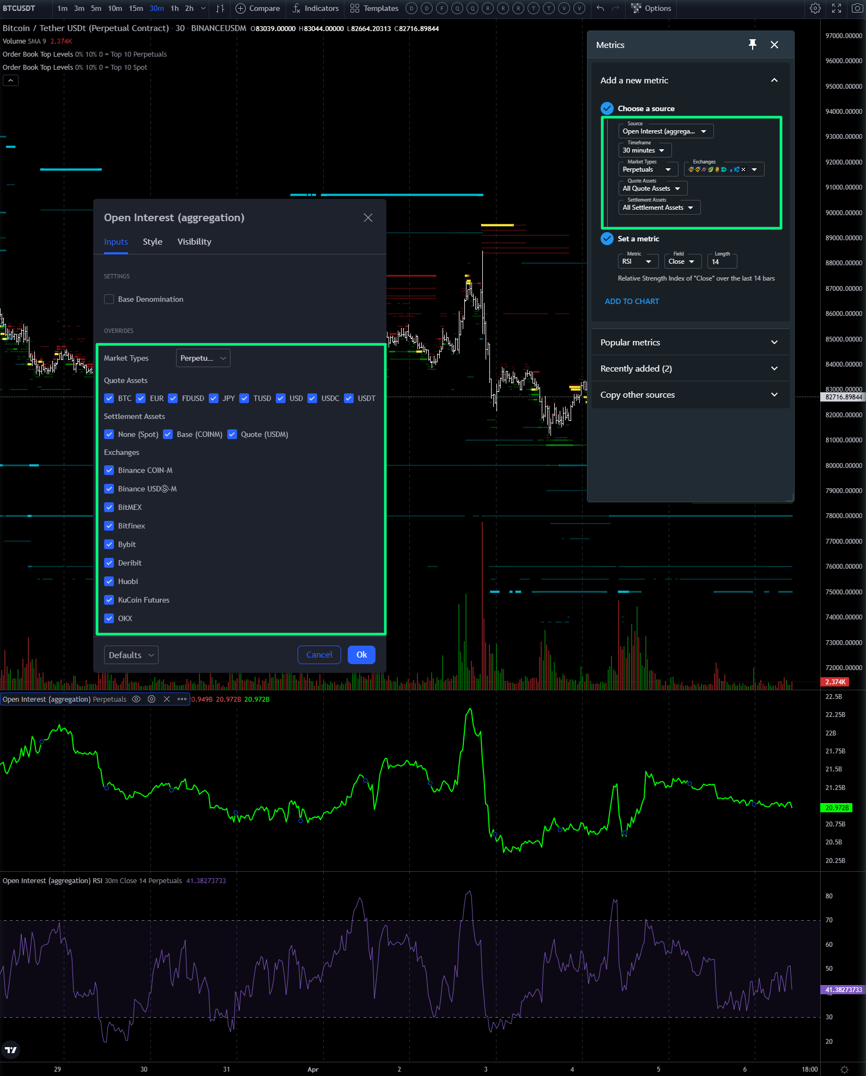This screenshot has width=866, height=1076.
Task: Select the 1m timeframe
Action: [63, 8]
